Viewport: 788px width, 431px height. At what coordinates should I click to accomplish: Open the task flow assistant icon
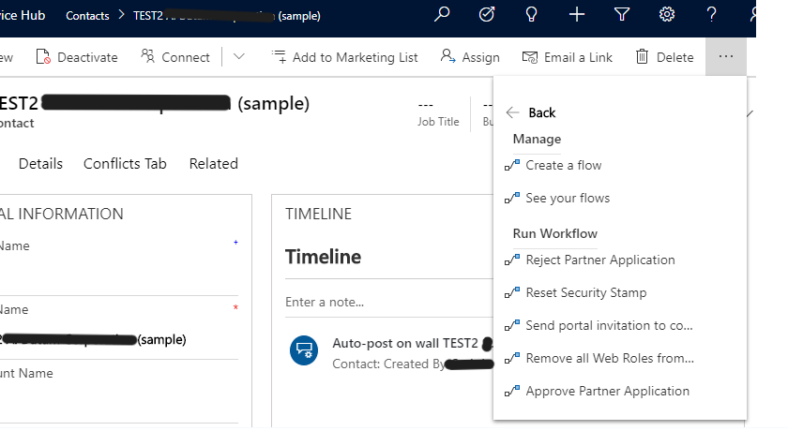(x=487, y=14)
